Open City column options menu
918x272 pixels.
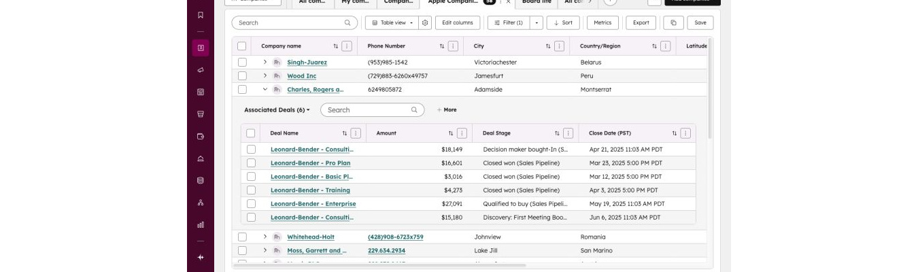tap(559, 46)
